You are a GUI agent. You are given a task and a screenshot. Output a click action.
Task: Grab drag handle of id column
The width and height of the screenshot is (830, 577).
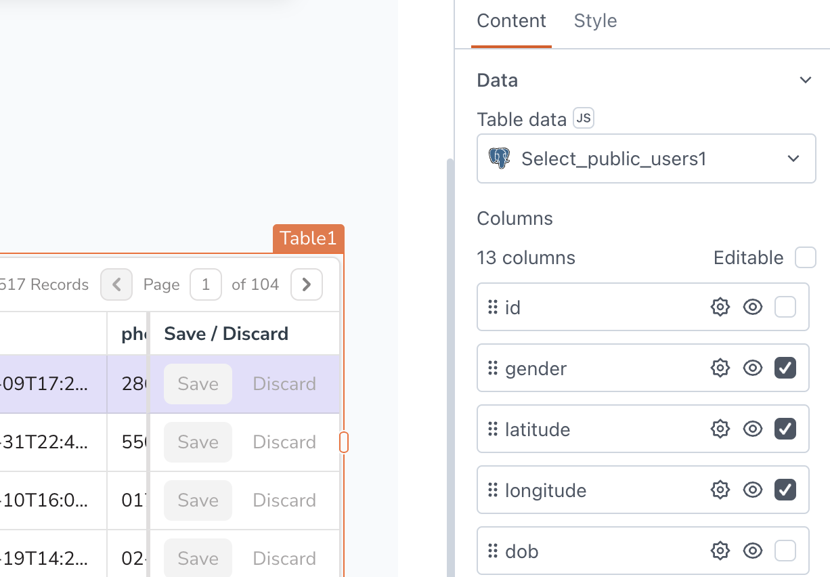pyautogui.click(x=493, y=307)
